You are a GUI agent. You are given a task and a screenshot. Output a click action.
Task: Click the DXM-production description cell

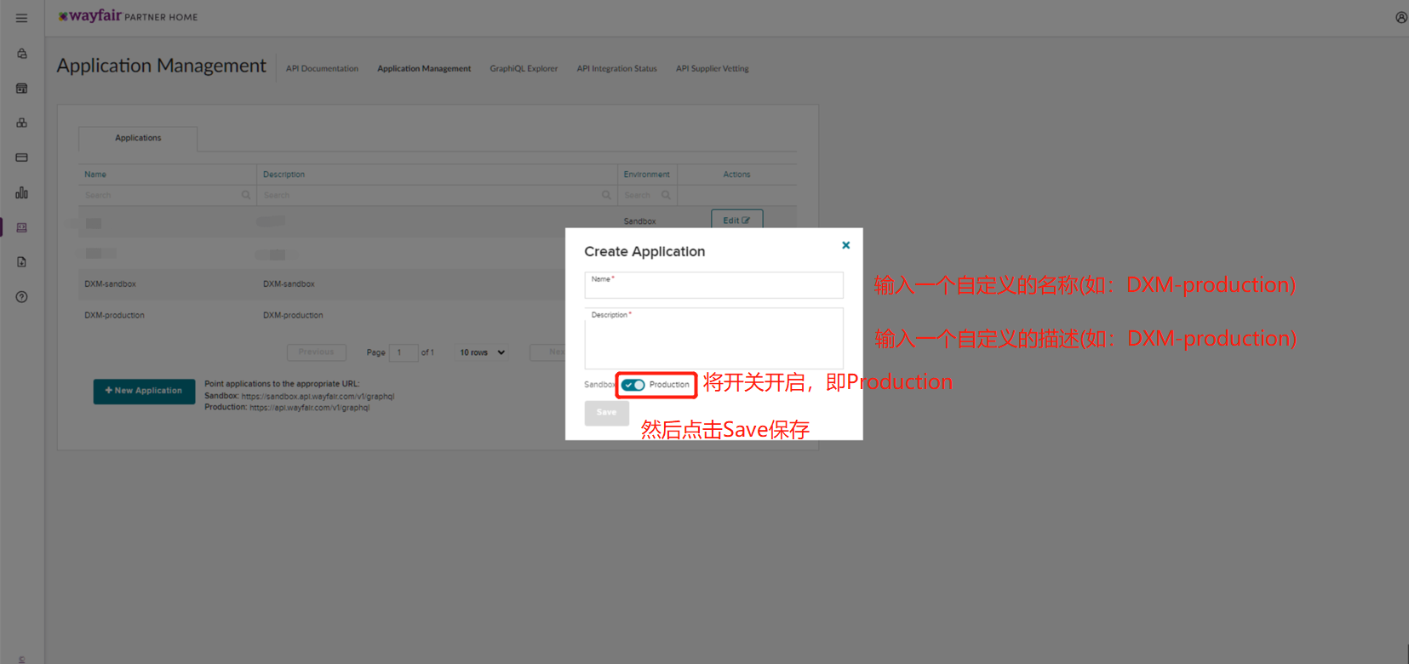tap(293, 315)
